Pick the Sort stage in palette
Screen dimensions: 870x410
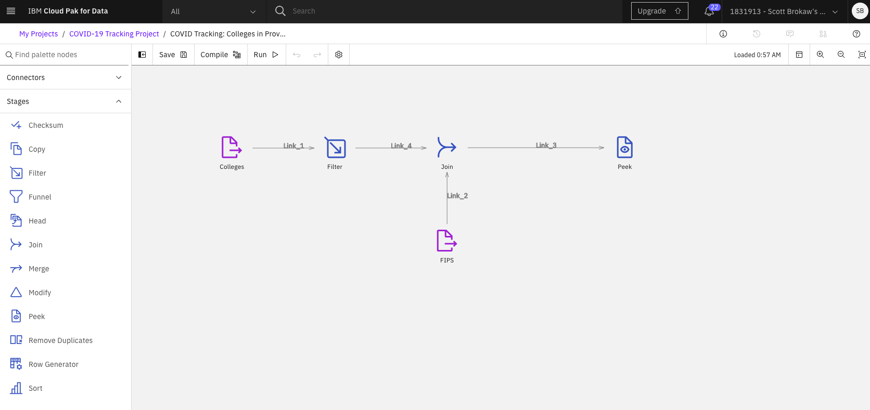[66, 388]
